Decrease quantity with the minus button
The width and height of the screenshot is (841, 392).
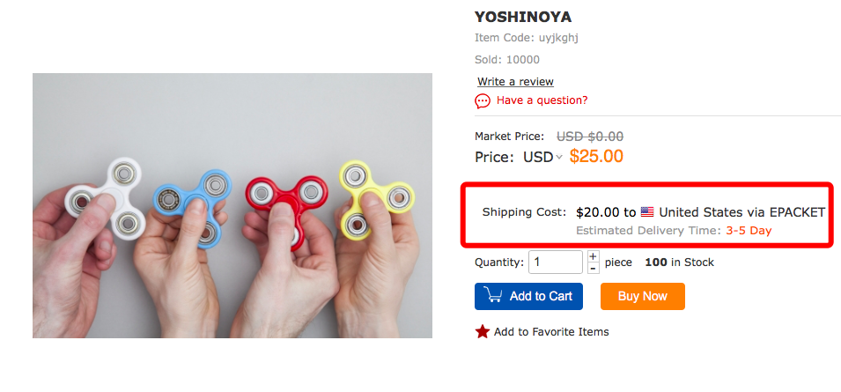pyautogui.click(x=593, y=268)
